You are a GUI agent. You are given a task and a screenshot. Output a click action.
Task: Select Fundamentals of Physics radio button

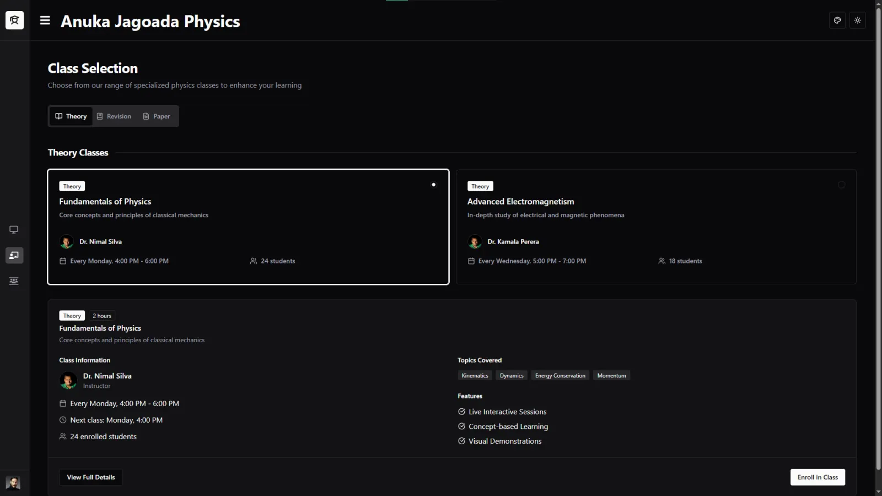coord(433,185)
